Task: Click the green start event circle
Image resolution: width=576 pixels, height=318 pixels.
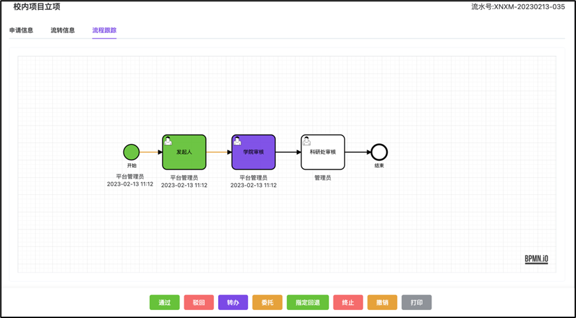Action: [131, 152]
